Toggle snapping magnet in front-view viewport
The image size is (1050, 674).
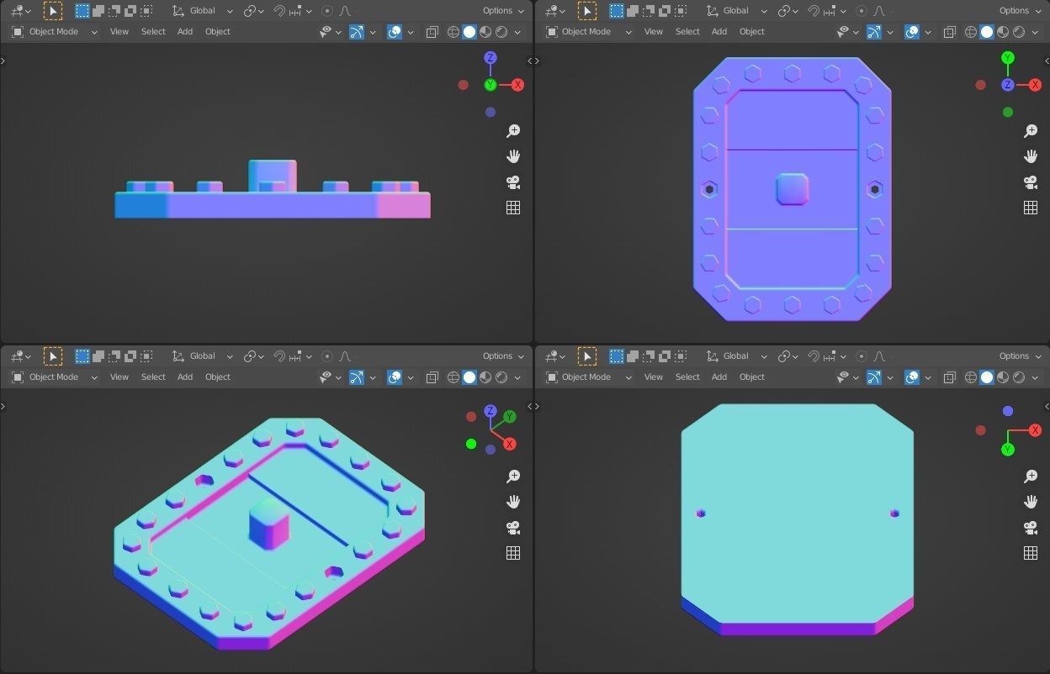coord(279,11)
